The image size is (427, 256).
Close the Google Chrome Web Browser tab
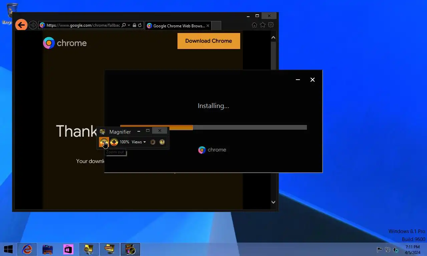(x=208, y=26)
